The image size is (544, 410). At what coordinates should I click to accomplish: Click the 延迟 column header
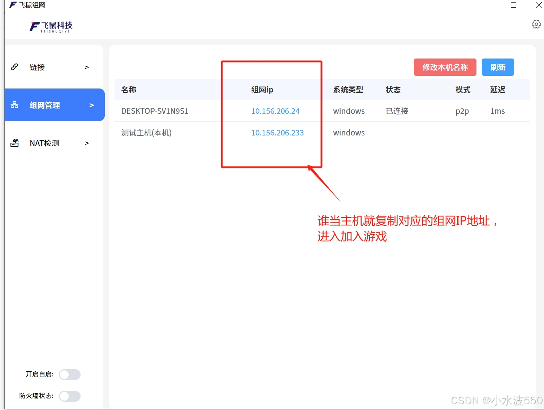coord(498,90)
